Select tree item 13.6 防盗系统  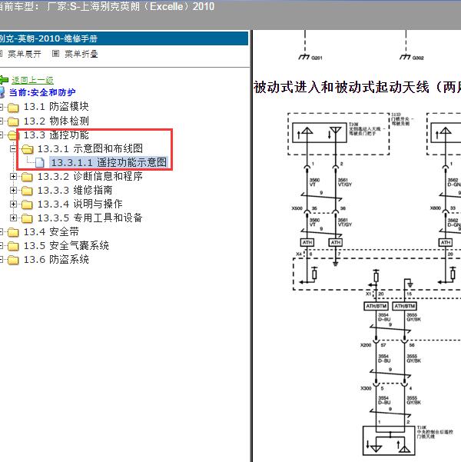coord(56,259)
